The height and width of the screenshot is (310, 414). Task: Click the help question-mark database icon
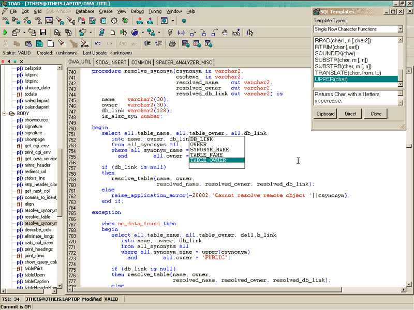[x=209, y=44]
